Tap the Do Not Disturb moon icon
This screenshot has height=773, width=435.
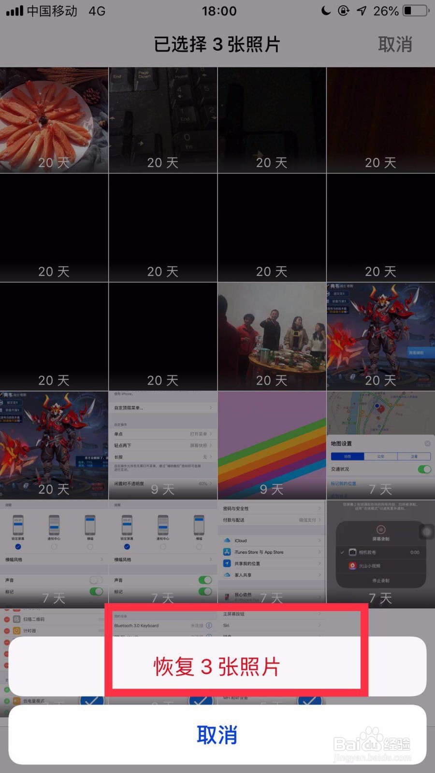(x=326, y=11)
